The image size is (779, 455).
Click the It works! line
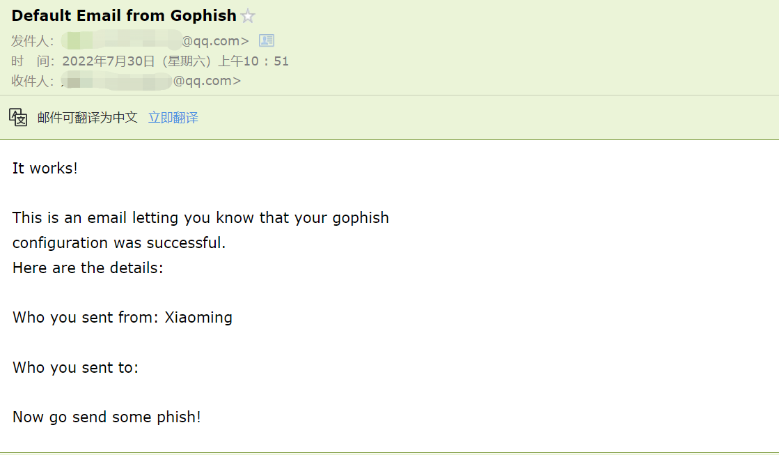point(45,168)
